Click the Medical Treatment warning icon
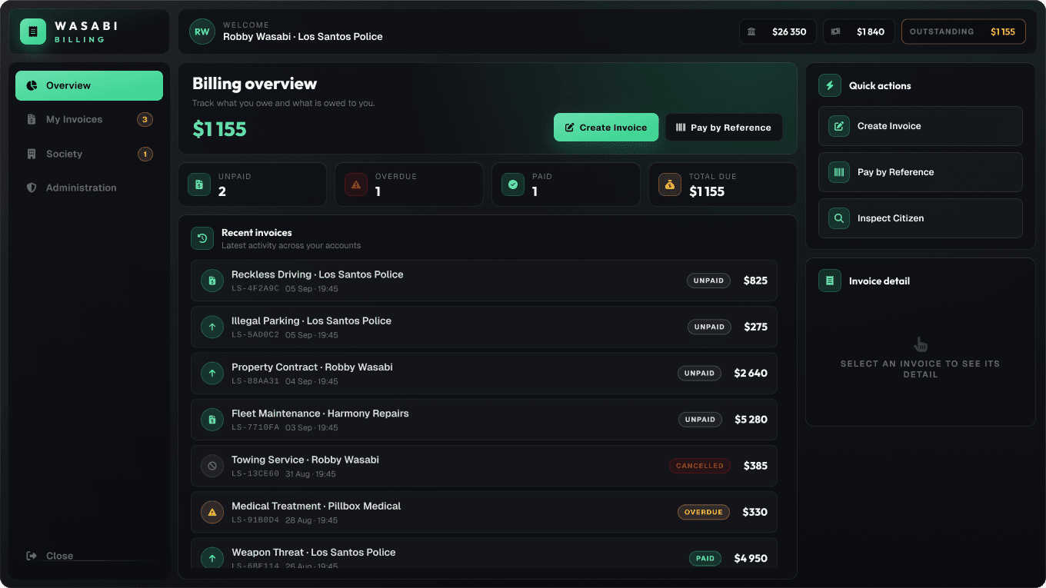The width and height of the screenshot is (1046, 588). click(212, 512)
